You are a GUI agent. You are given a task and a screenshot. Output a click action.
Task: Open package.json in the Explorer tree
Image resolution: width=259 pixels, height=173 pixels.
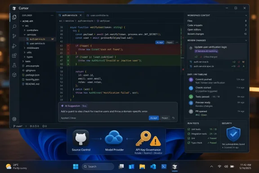[x=32, y=75]
